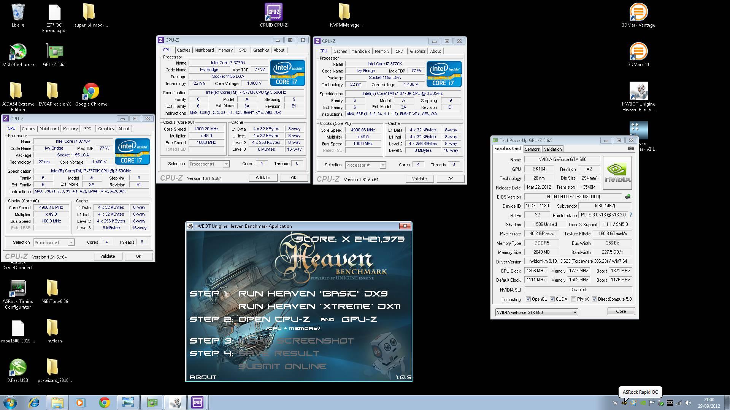Screen dimensions: 730x410
Task: Run Heaven "Xtreme" DX11 benchmark
Action: point(319,306)
